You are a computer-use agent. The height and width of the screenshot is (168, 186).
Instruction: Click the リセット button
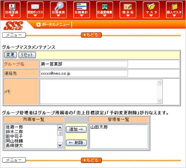(27, 55)
